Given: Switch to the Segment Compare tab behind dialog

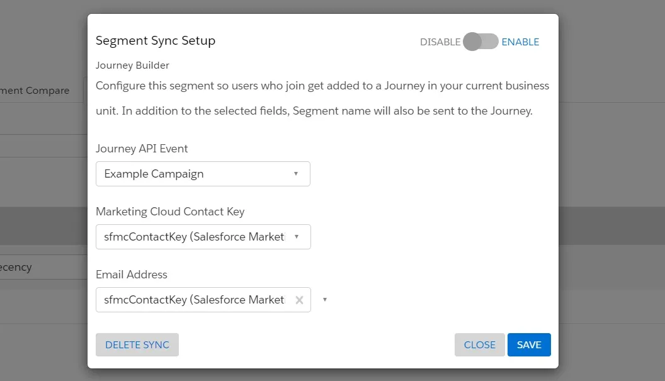Looking at the screenshot, I should (35, 91).
